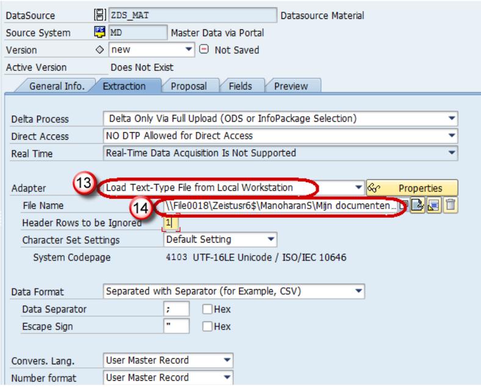Open the Delta Process dropdown
481x387 pixels.
(452, 119)
